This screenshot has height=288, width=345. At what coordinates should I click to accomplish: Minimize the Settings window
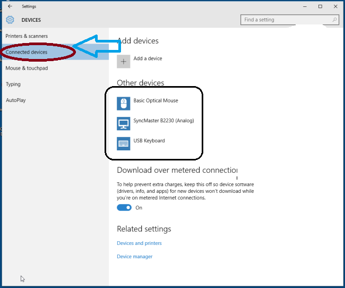tap(305, 6)
